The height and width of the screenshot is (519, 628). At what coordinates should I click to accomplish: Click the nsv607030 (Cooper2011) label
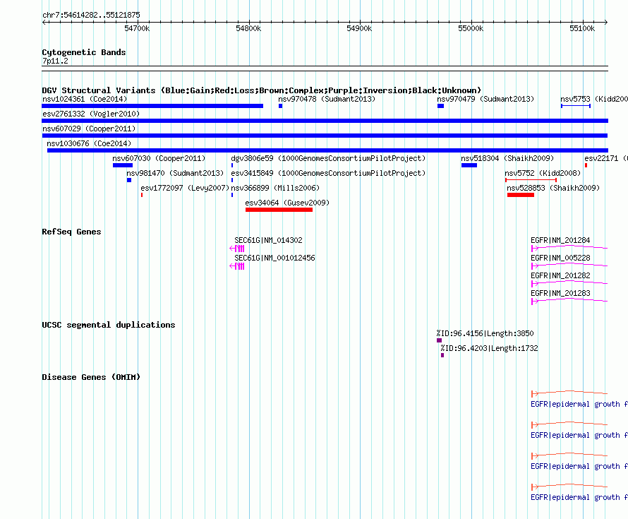coord(159,158)
